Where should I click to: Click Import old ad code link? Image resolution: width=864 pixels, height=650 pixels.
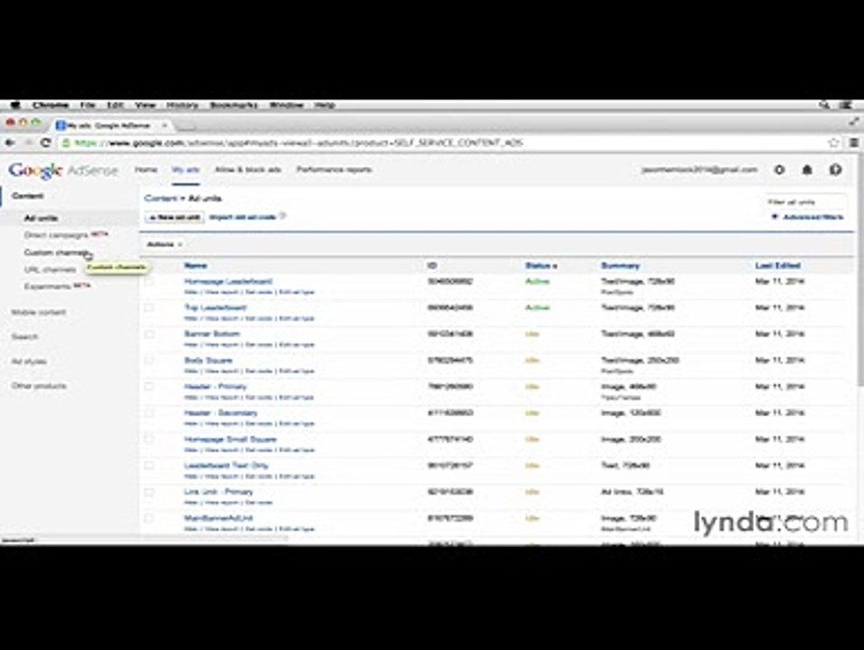(243, 217)
